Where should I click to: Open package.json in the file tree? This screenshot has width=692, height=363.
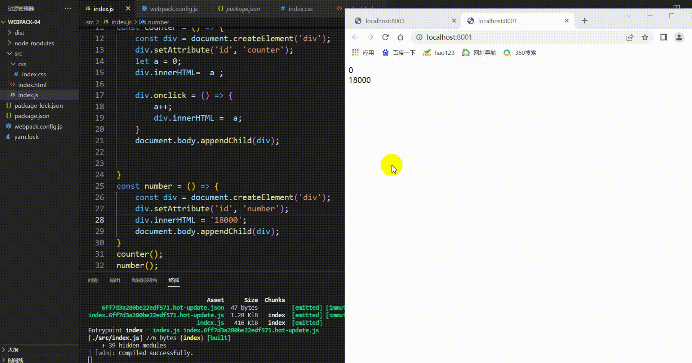click(x=31, y=116)
